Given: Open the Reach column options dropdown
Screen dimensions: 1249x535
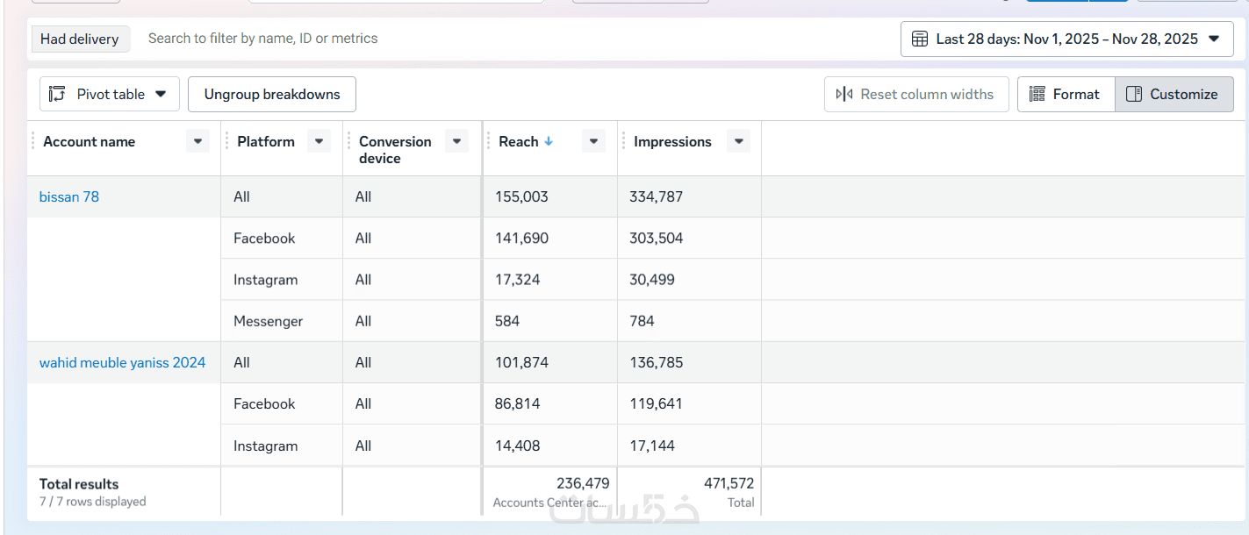Looking at the screenshot, I should [593, 141].
